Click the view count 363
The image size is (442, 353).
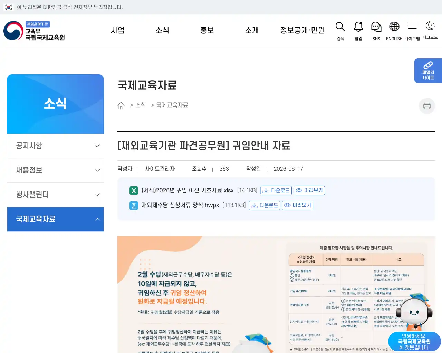(x=224, y=169)
